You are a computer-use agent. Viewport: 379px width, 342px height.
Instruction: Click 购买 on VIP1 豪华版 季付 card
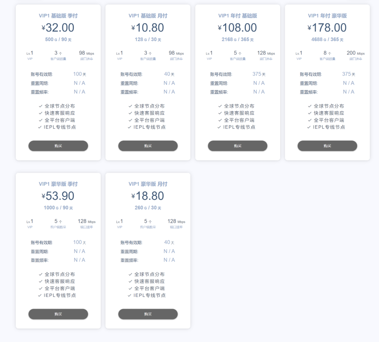(x=58, y=314)
